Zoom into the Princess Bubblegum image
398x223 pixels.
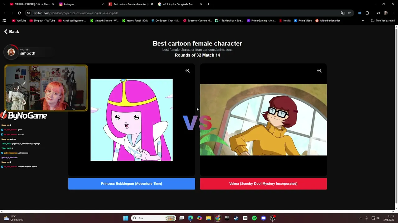(x=187, y=71)
